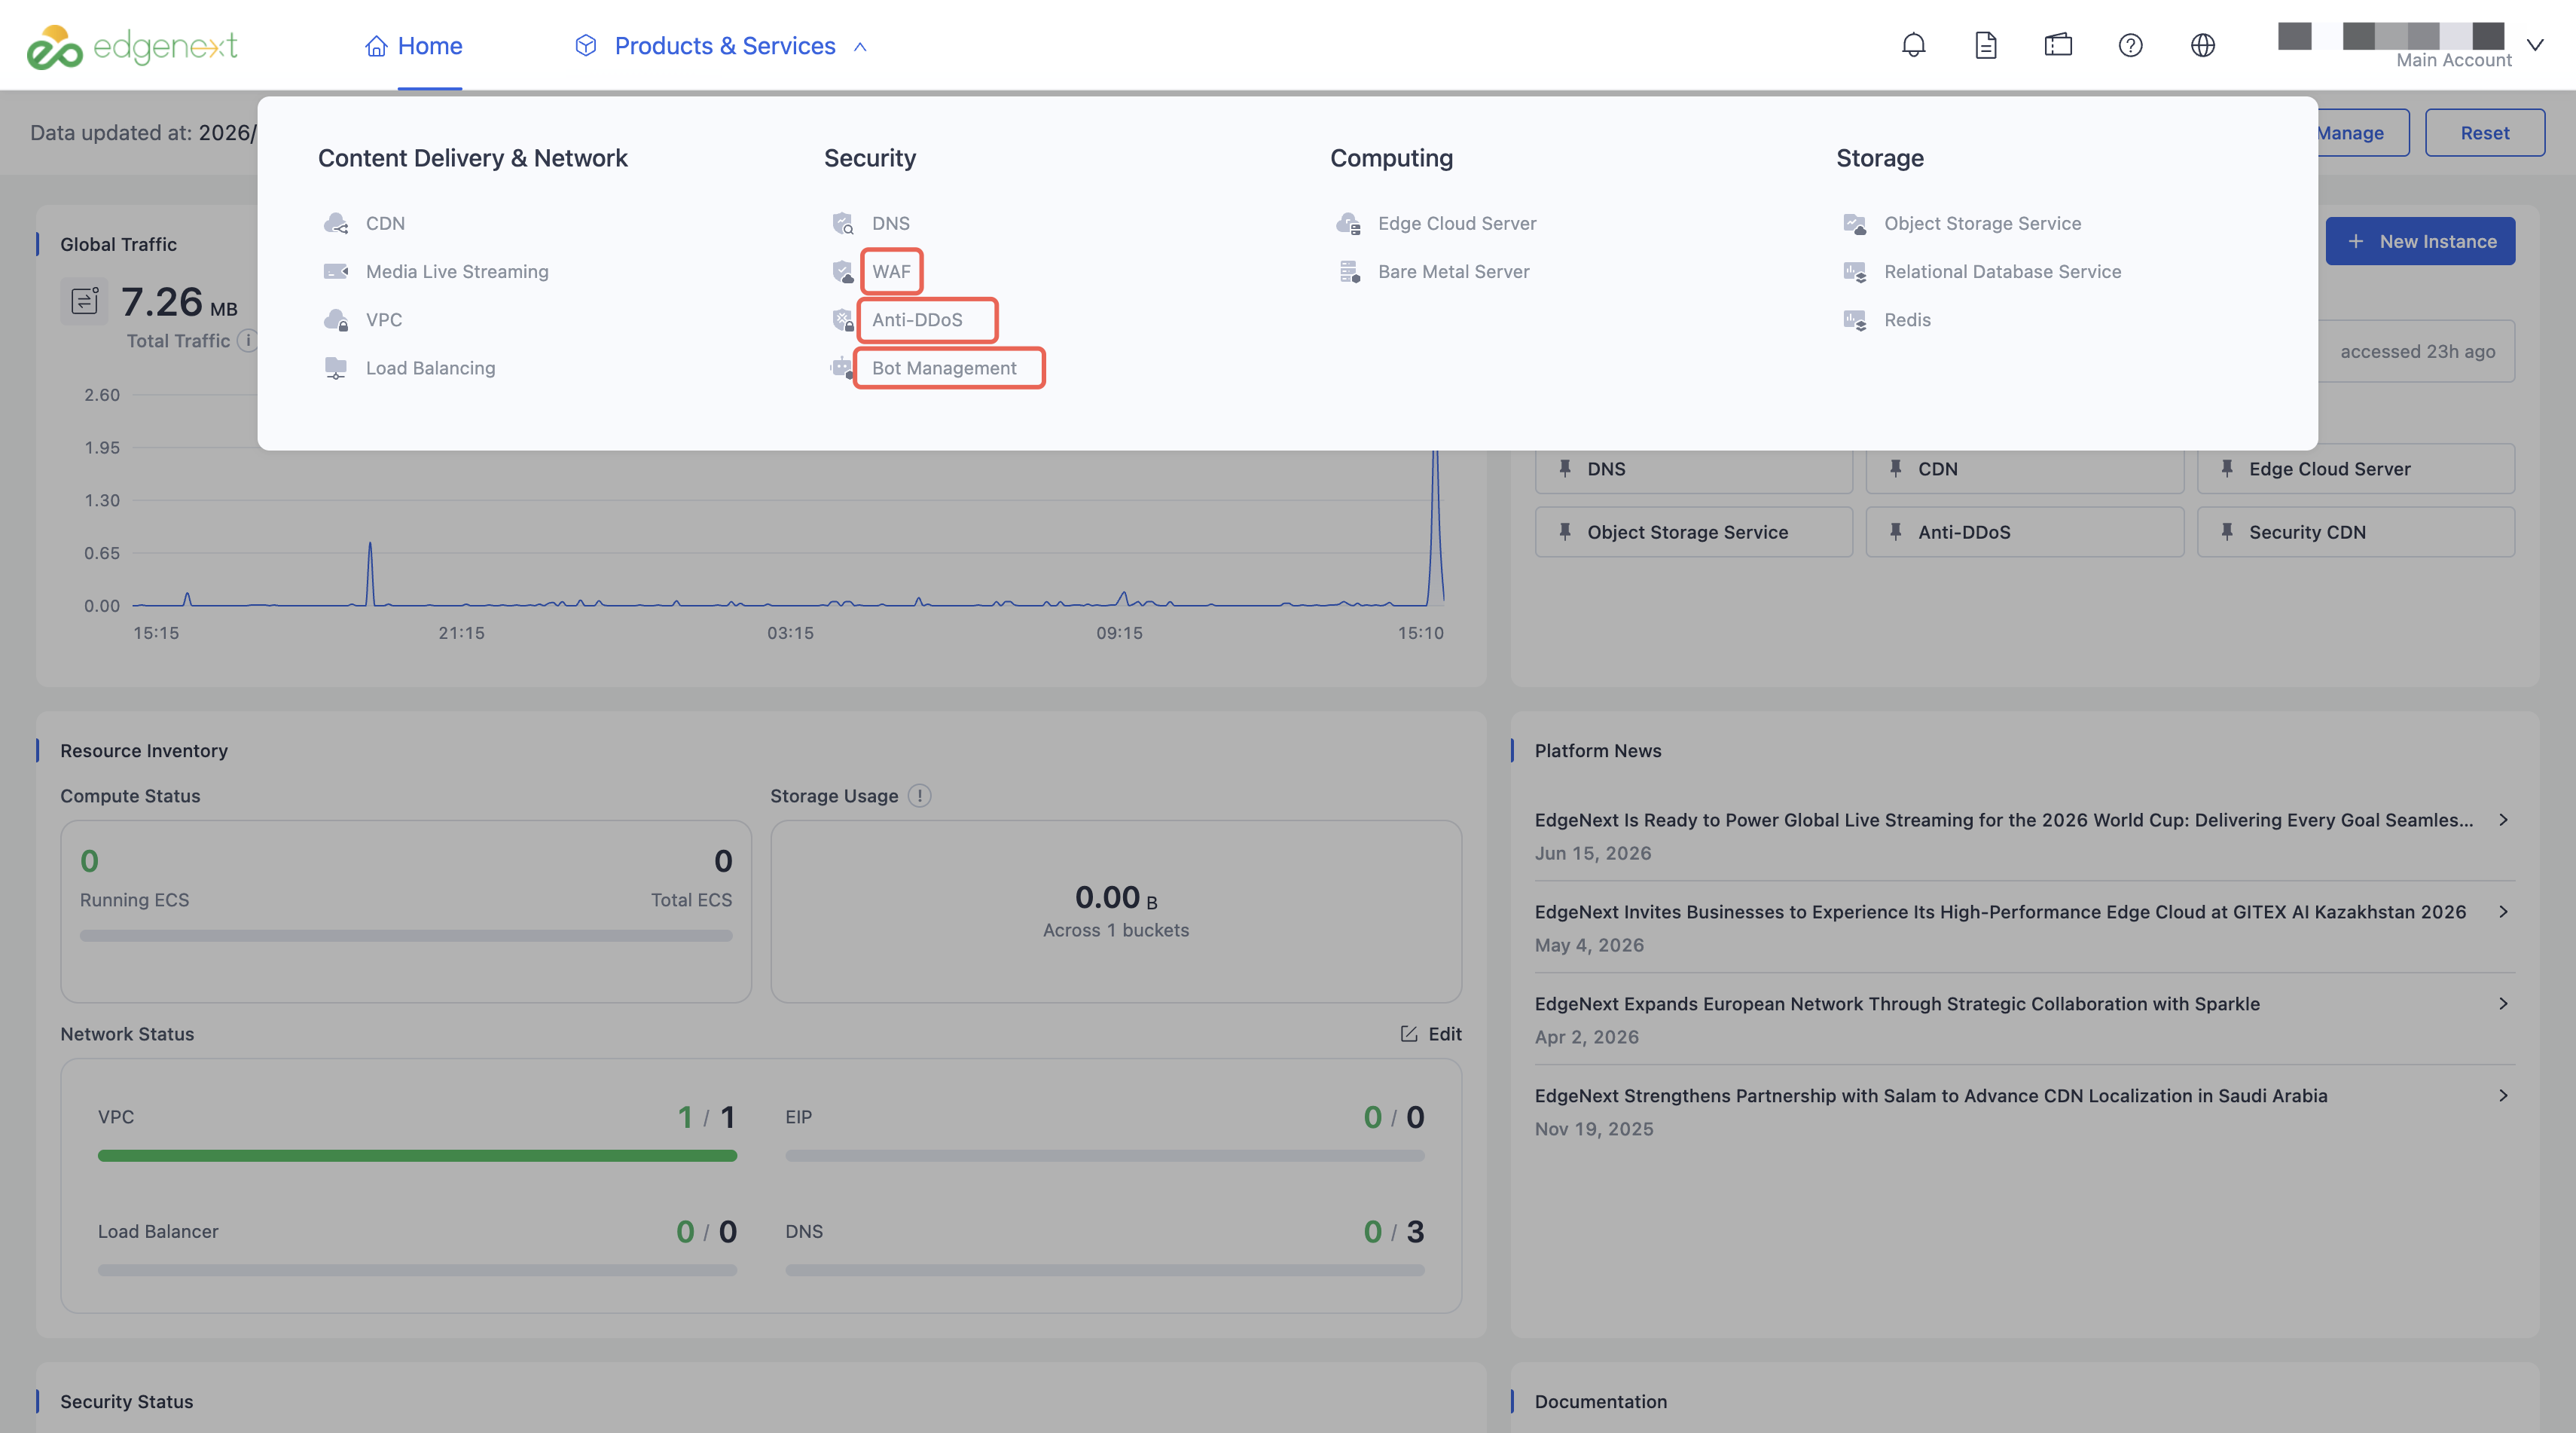Click the EdgeNext logo
This screenshot has height=1433, width=2576.
coord(131,46)
